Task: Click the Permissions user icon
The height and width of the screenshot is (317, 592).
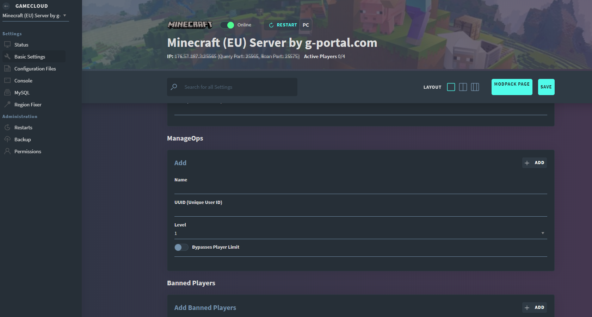Action: 8,151
